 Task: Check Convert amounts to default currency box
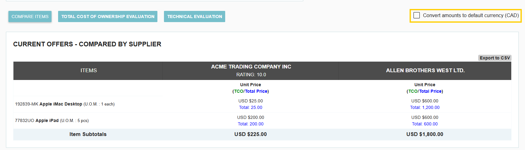[417, 15]
